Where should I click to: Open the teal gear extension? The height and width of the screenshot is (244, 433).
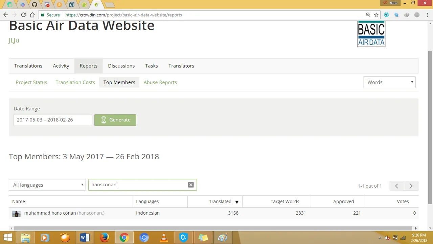386,15
